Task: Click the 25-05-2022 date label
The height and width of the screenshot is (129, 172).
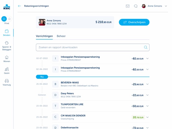Action: tap(42, 84)
